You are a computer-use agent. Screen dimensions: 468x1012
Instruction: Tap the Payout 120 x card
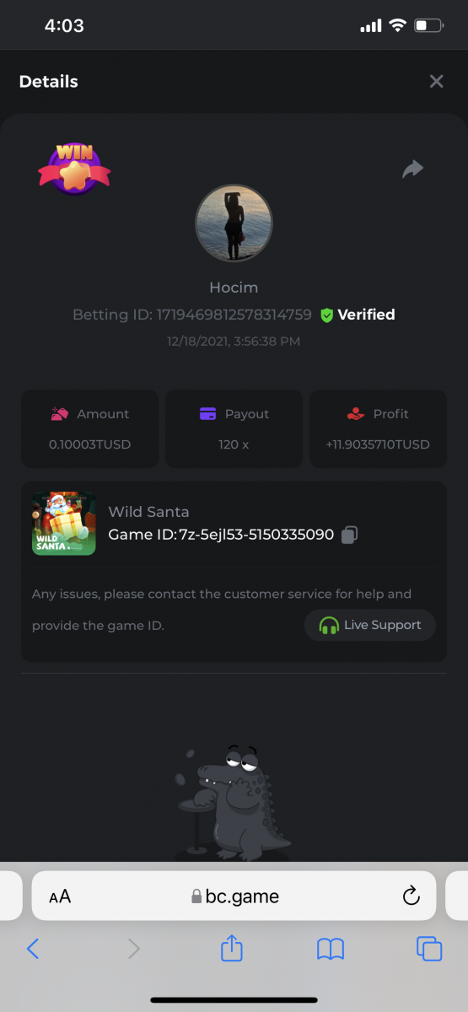click(x=234, y=428)
